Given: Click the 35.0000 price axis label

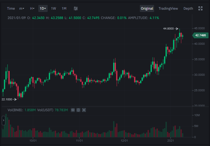Looking at the screenshot, I should [x=199, y=59].
